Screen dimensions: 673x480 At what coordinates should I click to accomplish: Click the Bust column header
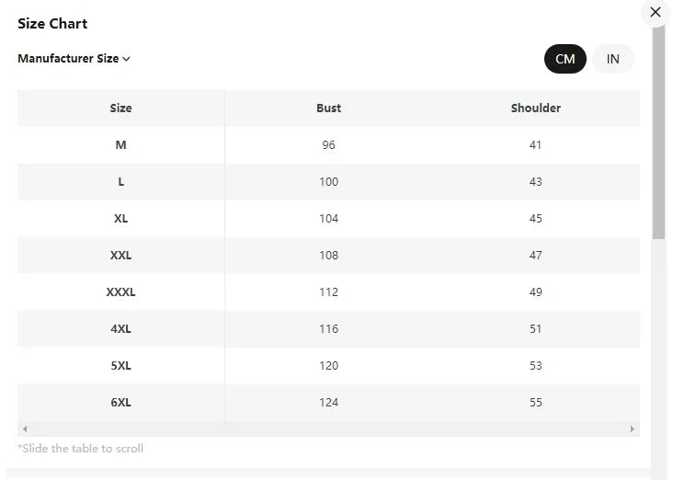(328, 109)
